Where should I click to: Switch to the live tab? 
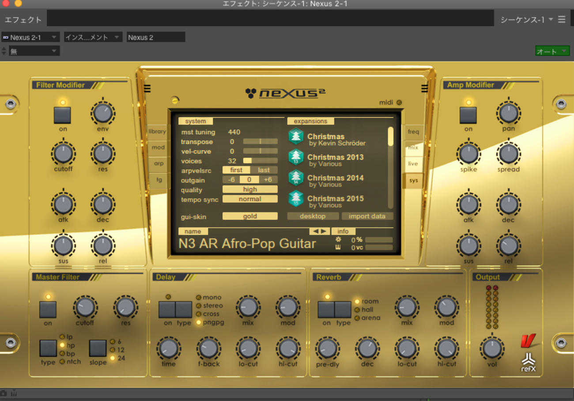pyautogui.click(x=413, y=164)
